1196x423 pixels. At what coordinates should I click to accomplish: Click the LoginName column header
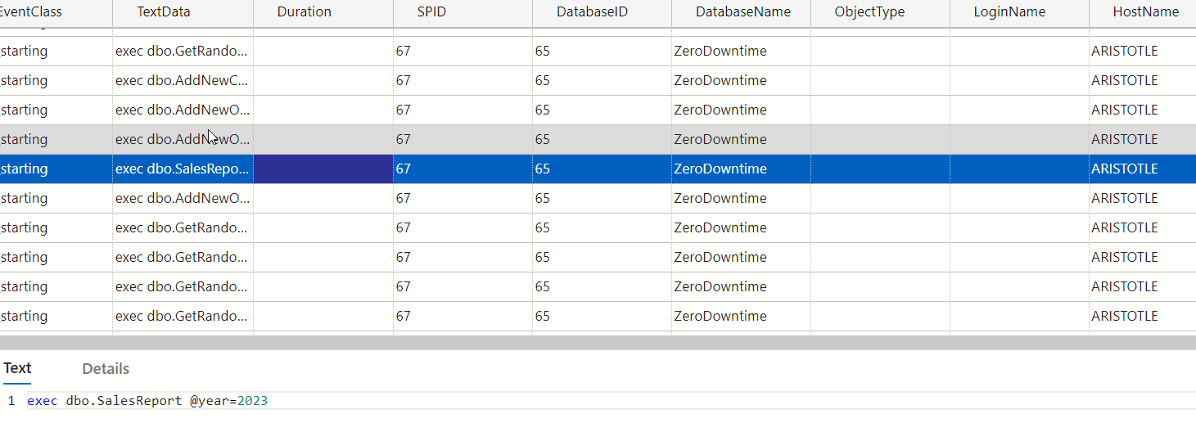click(1009, 12)
